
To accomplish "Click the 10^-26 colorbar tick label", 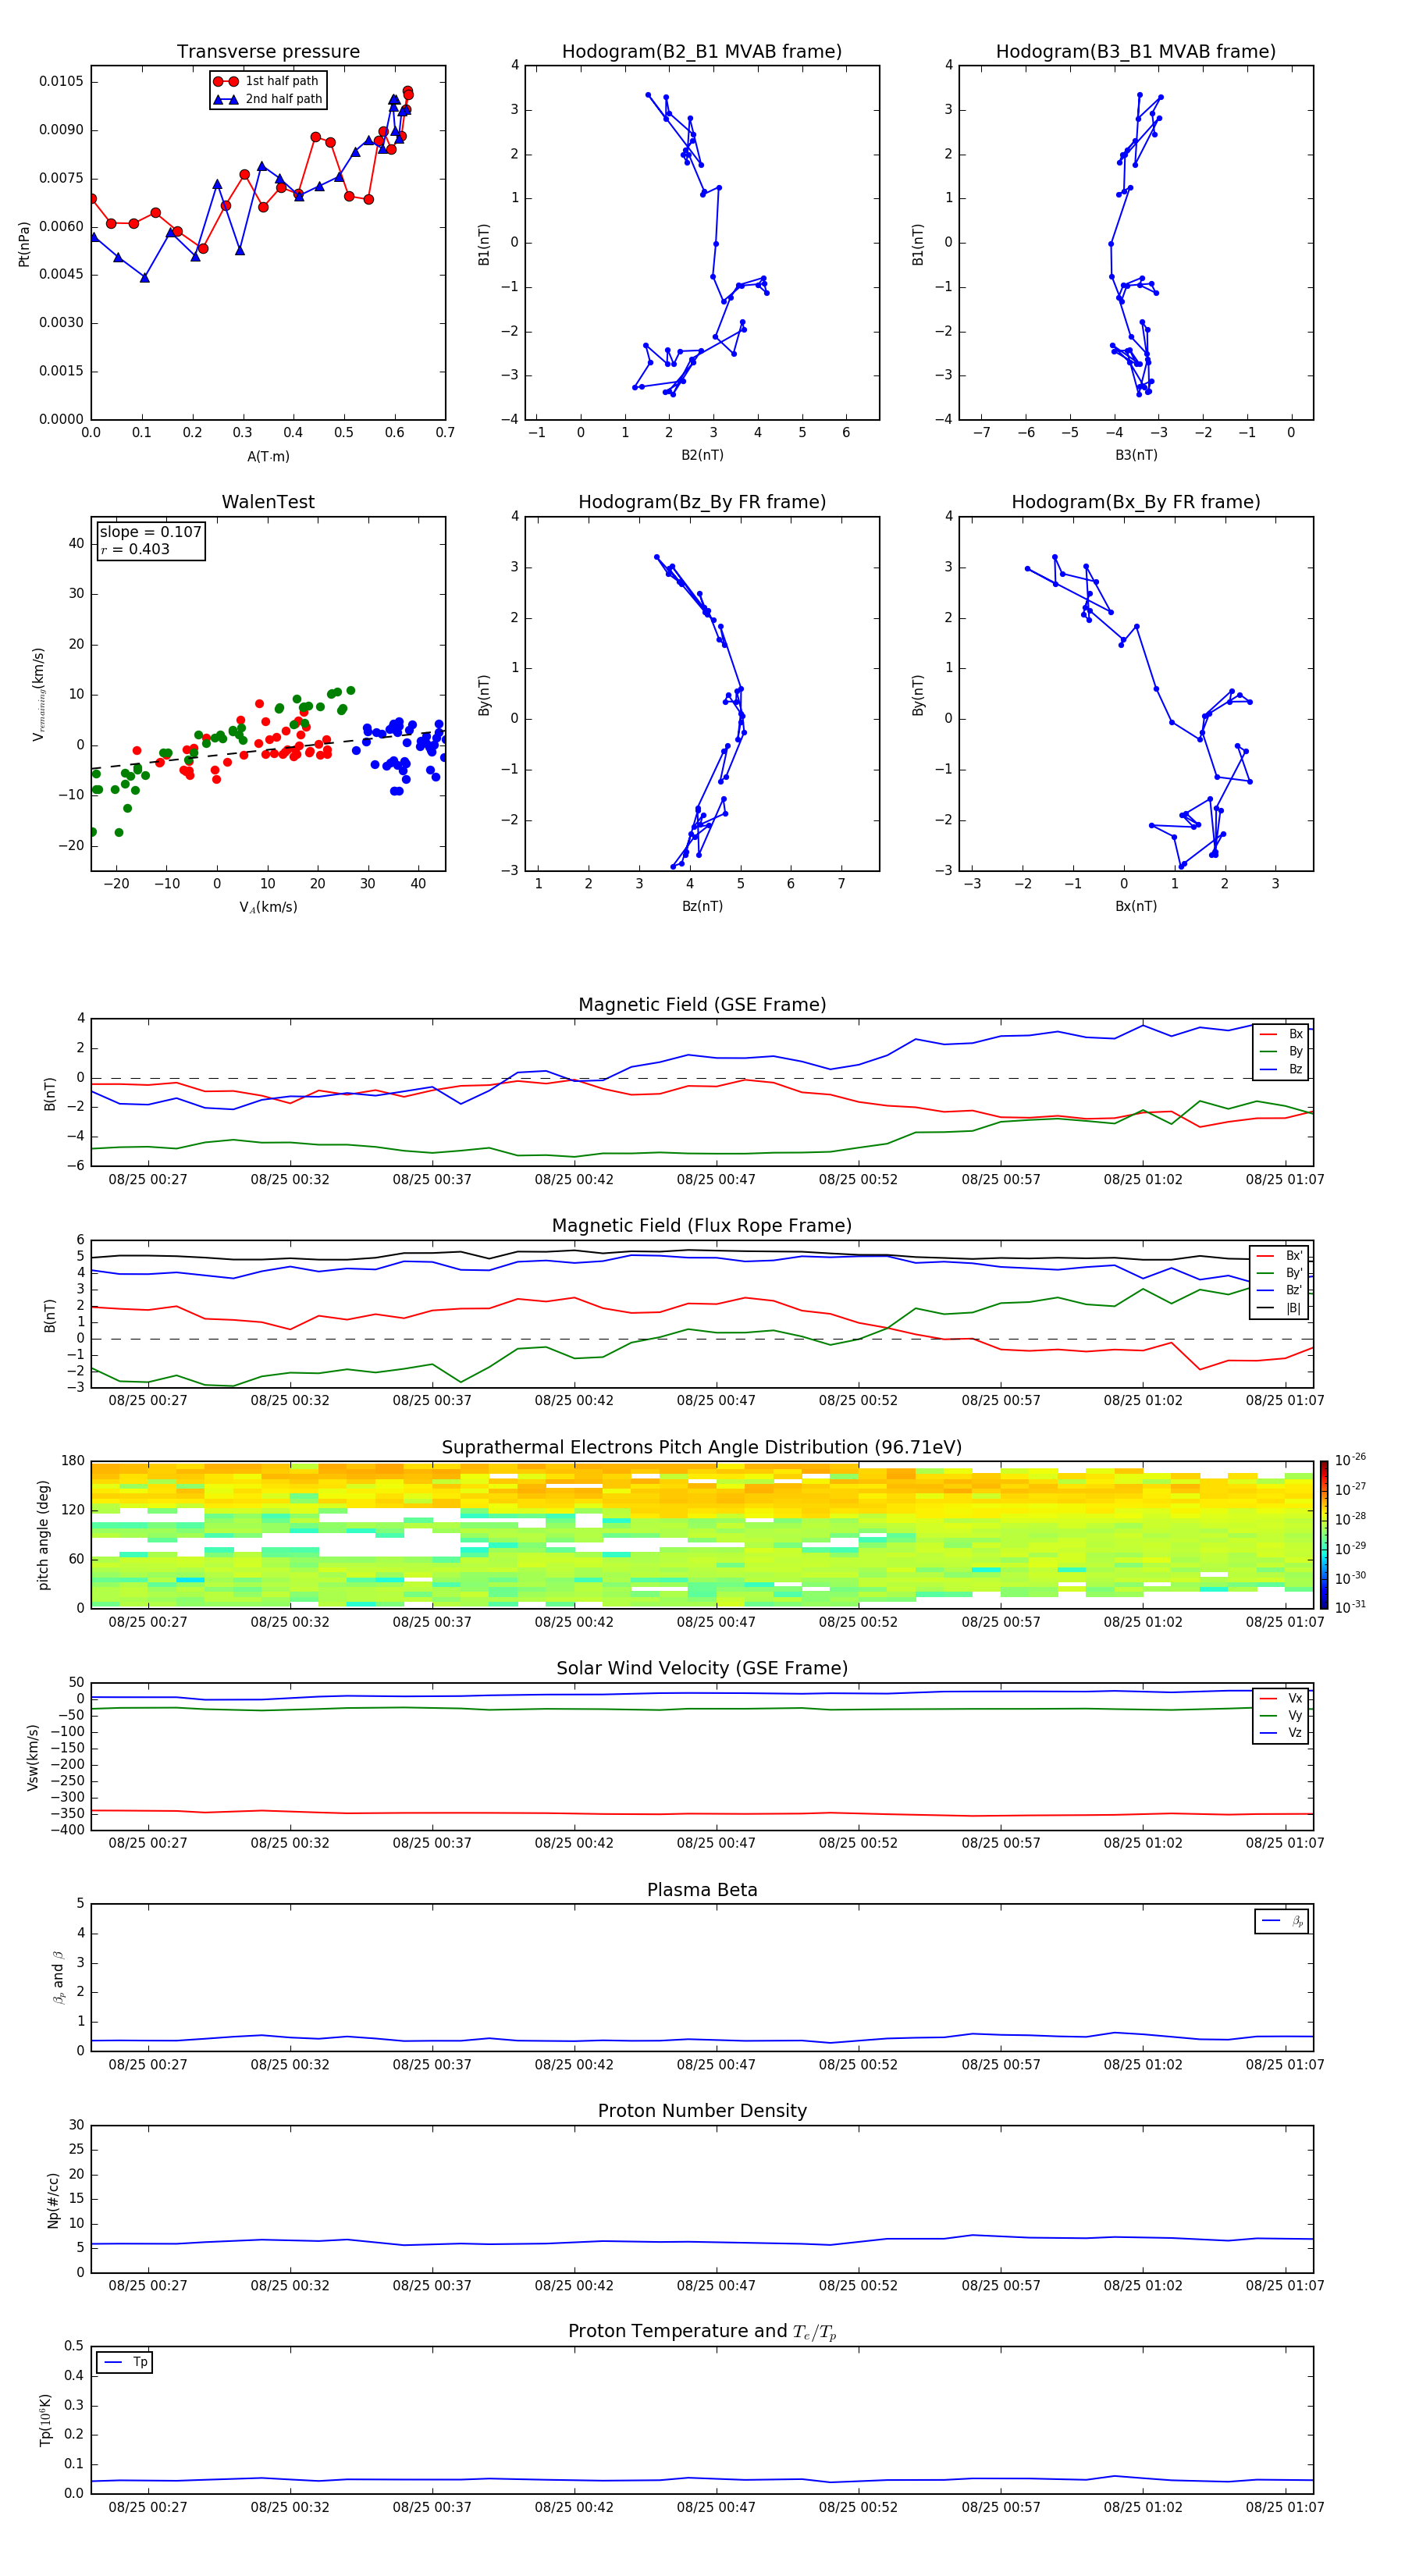I will [x=1350, y=1460].
